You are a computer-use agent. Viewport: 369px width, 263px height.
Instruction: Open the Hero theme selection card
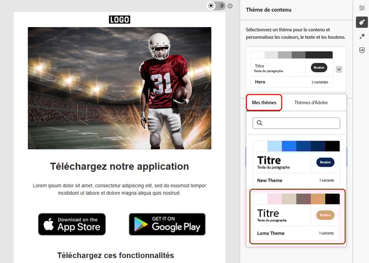[x=292, y=69]
